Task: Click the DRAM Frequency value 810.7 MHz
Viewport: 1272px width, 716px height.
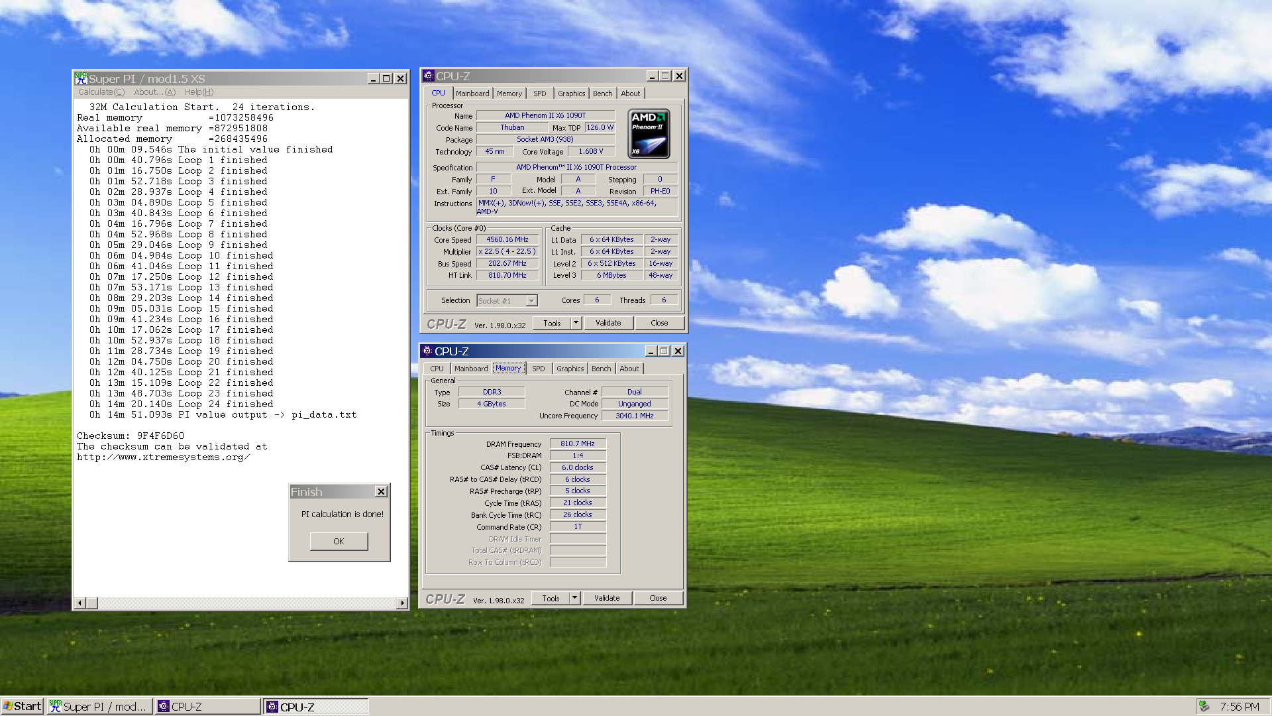Action: pyautogui.click(x=578, y=444)
